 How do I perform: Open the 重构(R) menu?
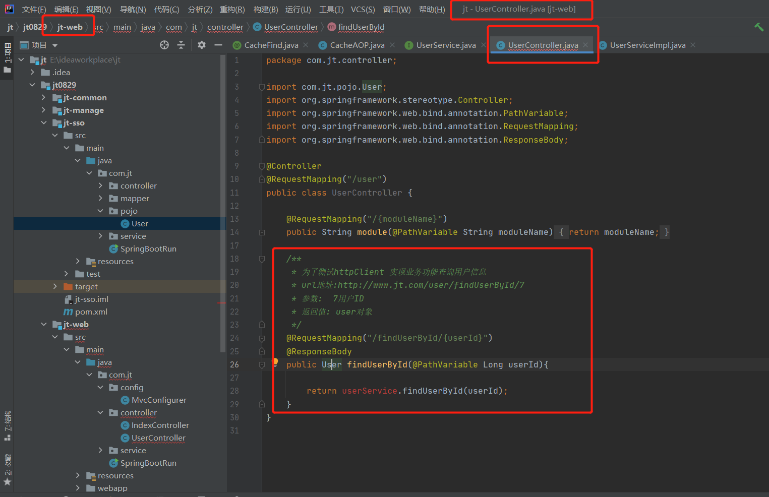[232, 10]
